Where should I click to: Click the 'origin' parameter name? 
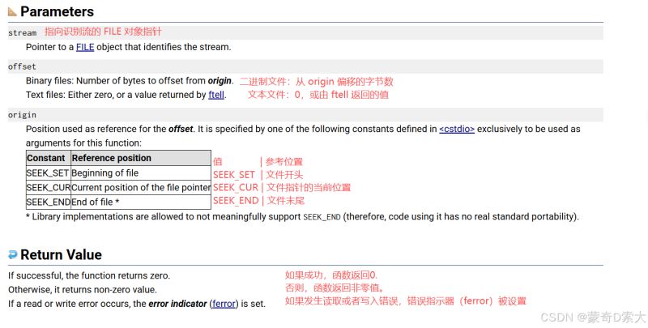[22, 115]
